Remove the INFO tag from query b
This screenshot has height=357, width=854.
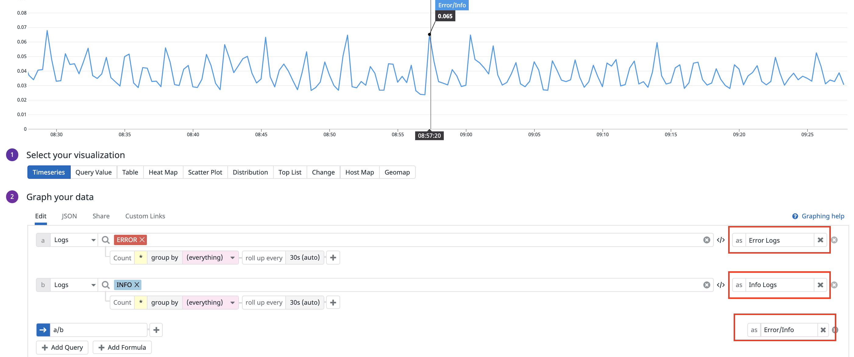coord(137,285)
